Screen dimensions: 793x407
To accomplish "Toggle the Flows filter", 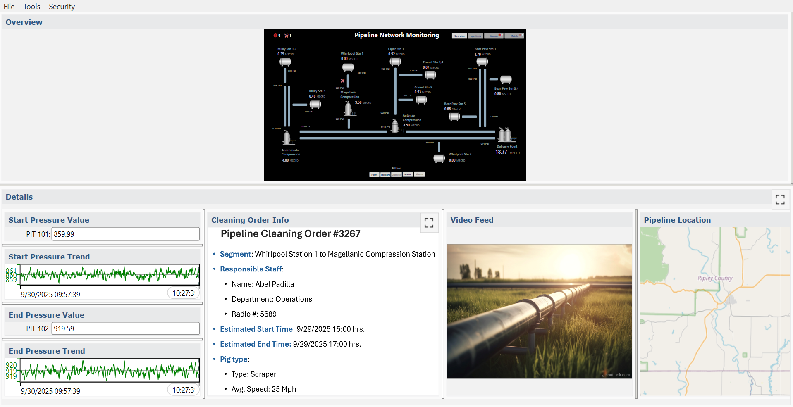I will (x=374, y=174).
